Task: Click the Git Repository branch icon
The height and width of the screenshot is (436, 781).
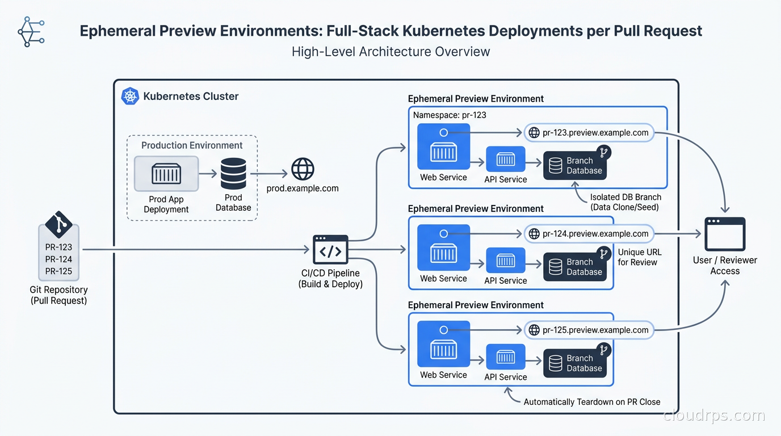Action: 58,224
